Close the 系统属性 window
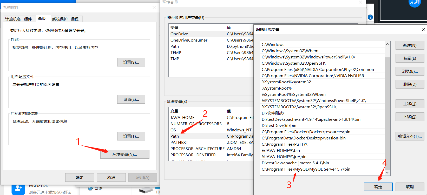 coord(154,8)
